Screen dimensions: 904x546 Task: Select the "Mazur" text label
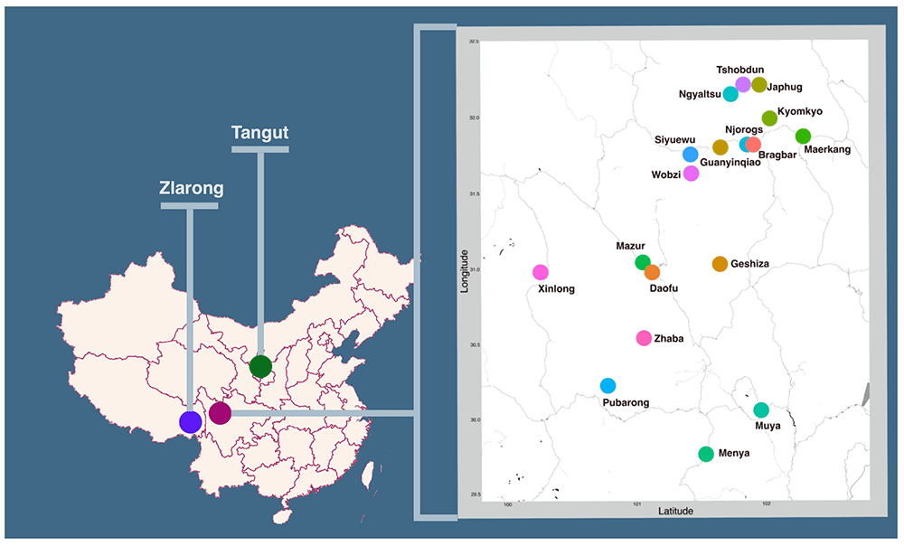point(630,246)
